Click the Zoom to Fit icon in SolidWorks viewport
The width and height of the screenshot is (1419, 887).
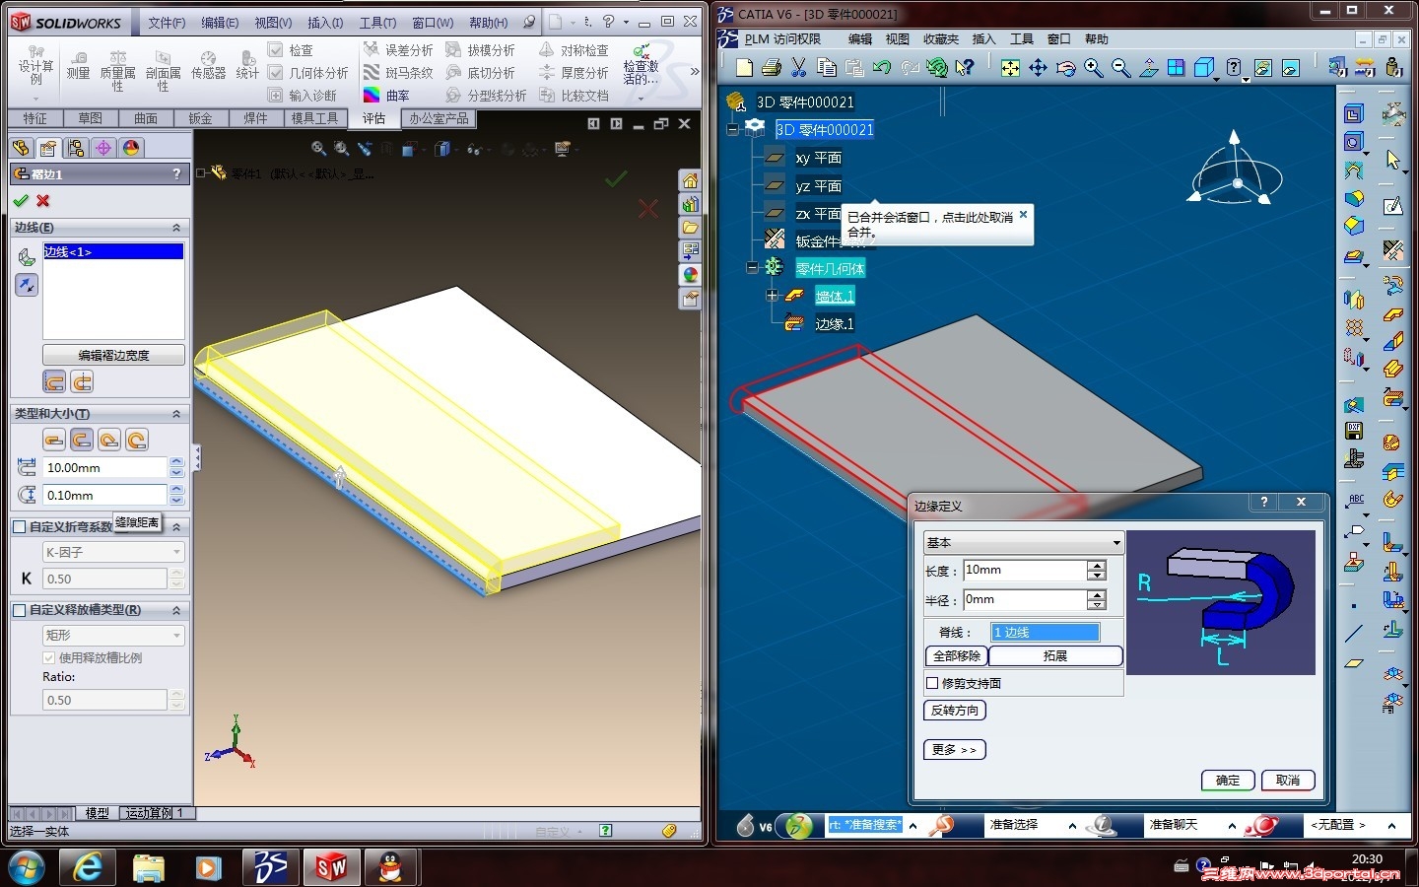[x=318, y=149]
